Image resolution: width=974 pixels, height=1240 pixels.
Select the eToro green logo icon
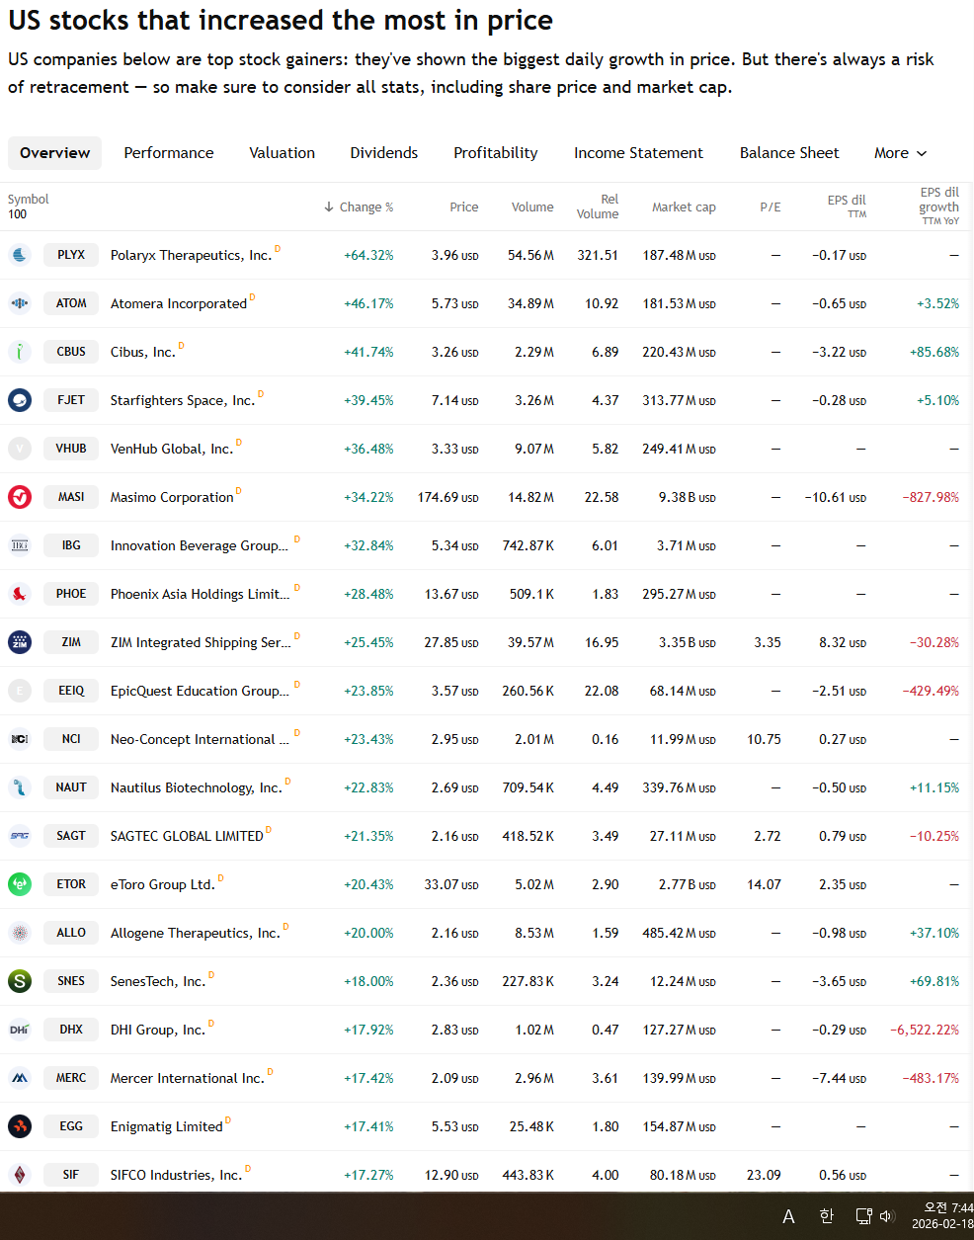[20, 884]
